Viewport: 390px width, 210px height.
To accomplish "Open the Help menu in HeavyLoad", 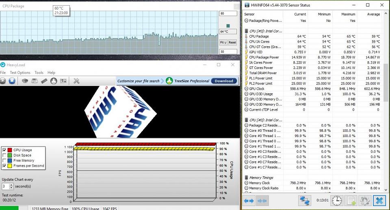I will click(51, 73).
